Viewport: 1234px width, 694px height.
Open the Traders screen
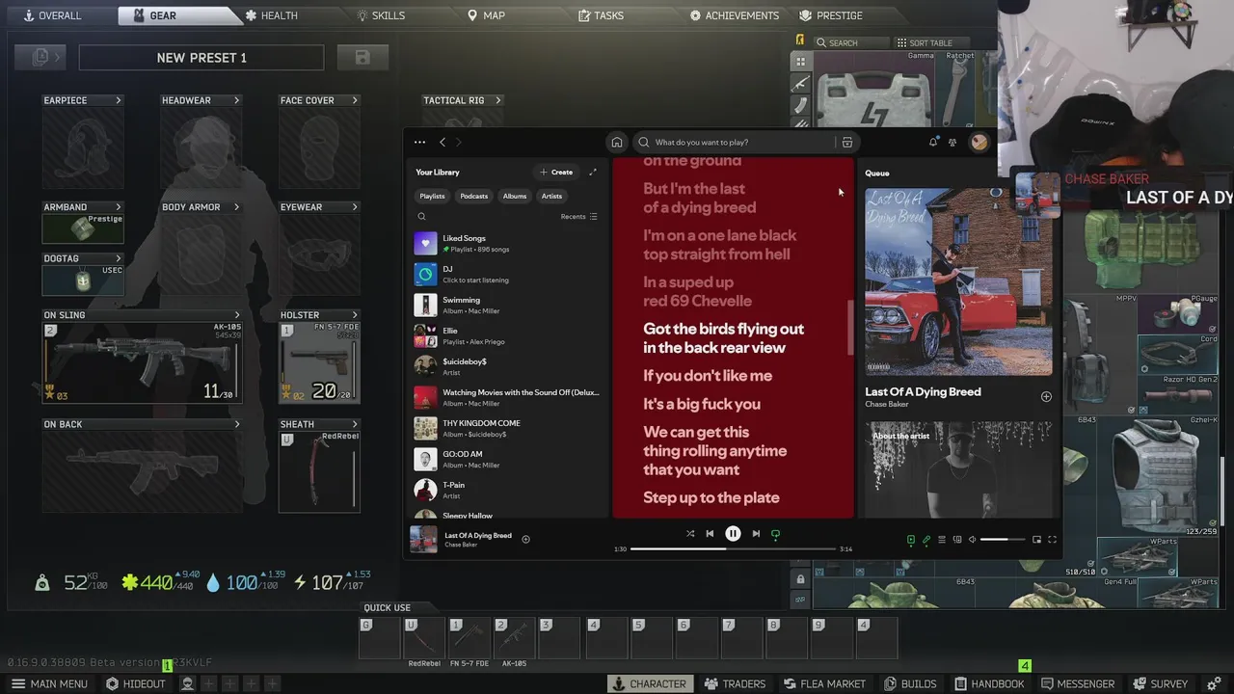click(735, 683)
